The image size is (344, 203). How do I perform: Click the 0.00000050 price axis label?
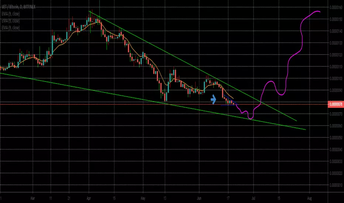pos(336,138)
